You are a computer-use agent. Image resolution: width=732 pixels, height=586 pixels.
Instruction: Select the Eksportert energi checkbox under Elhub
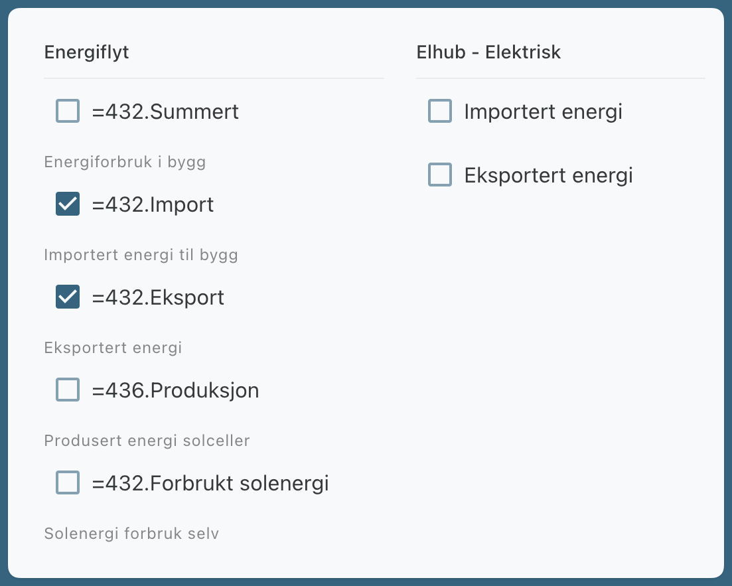(x=440, y=175)
